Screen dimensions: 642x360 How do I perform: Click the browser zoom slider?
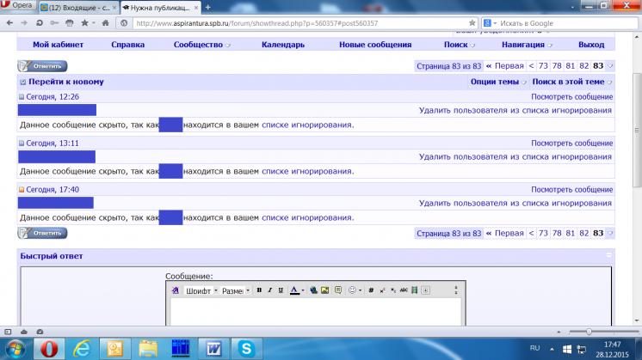pos(589,331)
